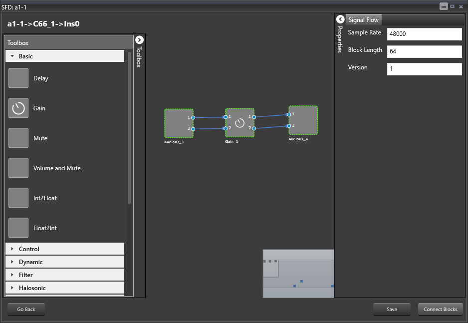This screenshot has width=468, height=323.
Task: Select the Int2Float block icon
Action: pyautogui.click(x=18, y=198)
